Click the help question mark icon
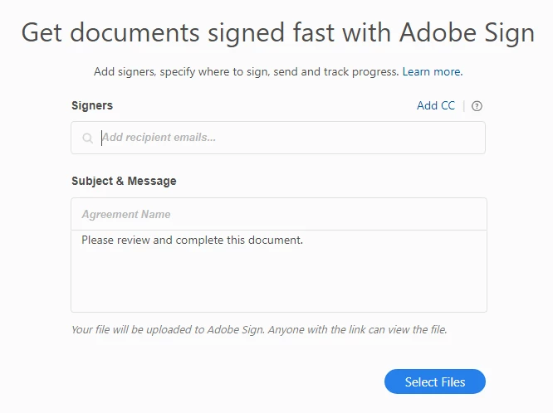 click(477, 106)
